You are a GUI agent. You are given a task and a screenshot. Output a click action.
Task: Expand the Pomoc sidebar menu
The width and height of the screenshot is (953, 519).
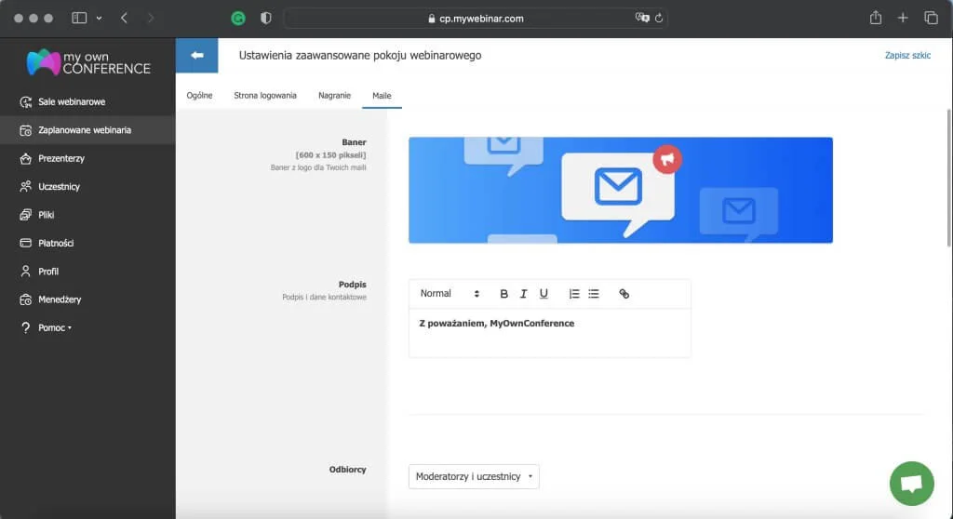pyautogui.click(x=54, y=328)
